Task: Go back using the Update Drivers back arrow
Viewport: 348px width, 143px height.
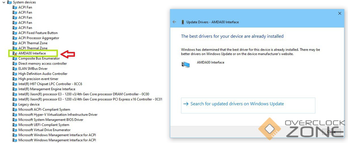Action: (x=174, y=22)
